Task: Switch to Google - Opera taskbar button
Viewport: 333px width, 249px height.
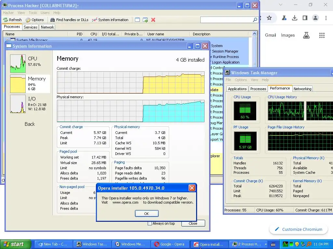Action: click(x=170, y=244)
